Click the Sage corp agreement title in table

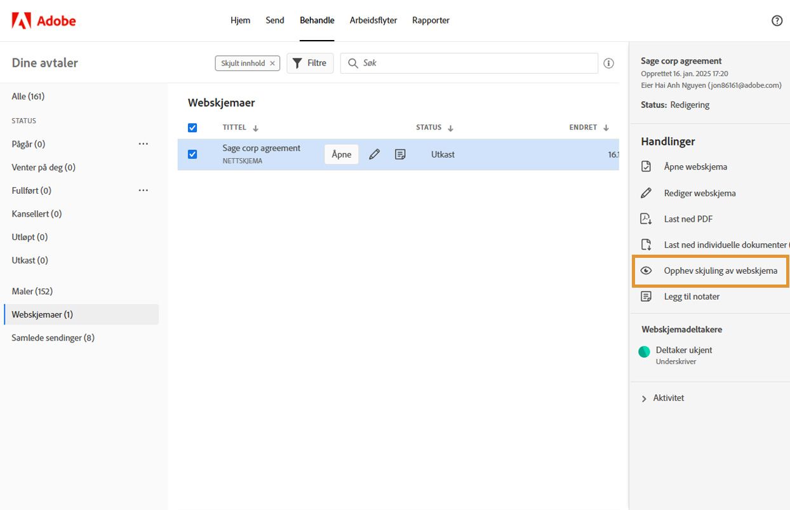262,148
